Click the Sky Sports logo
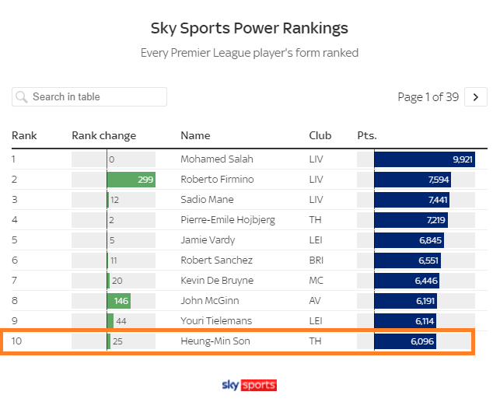The width and height of the screenshot is (500, 402). pos(250,385)
